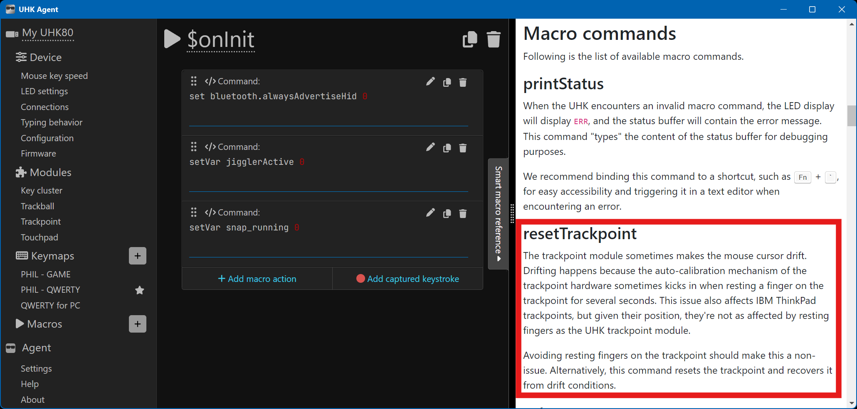This screenshot has width=857, height=409.
Task: Add a new keymap with plus button
Action: coord(138,256)
